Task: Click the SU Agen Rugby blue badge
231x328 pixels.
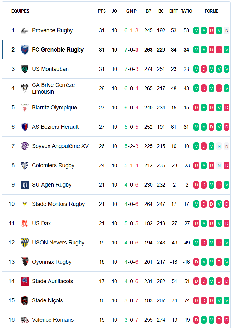Action: pyautogui.click(x=25, y=185)
